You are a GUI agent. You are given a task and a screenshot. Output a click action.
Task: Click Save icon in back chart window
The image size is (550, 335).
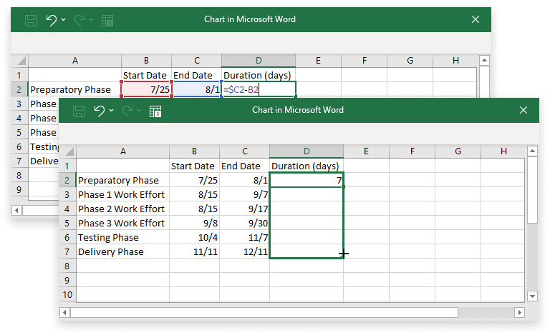point(31,20)
